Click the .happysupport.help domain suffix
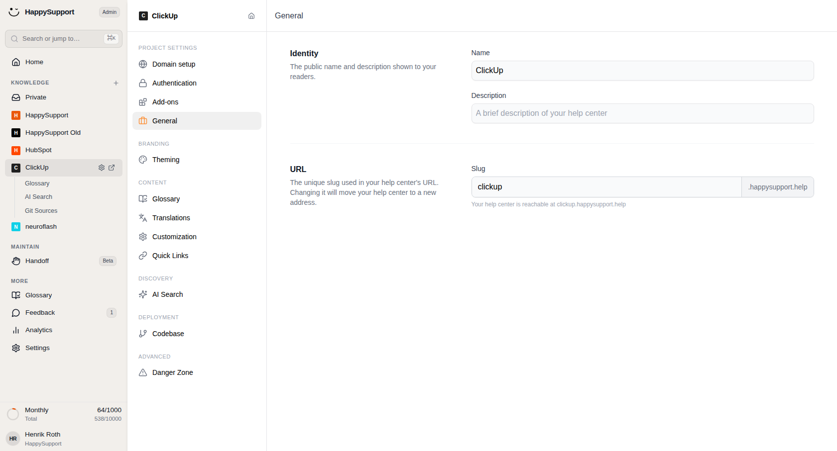 click(778, 187)
